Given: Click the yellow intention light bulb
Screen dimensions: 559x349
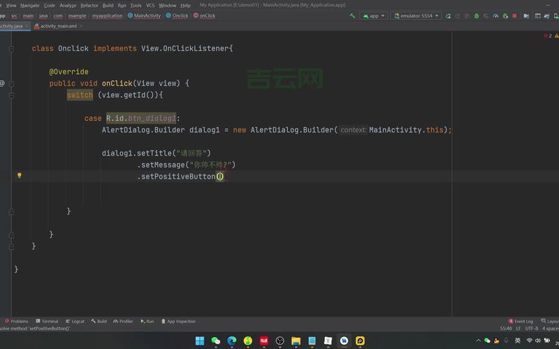Looking at the screenshot, I should tap(20, 176).
